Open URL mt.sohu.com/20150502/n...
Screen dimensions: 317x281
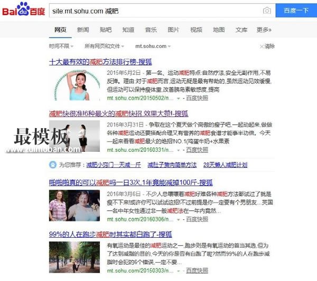point(140,98)
